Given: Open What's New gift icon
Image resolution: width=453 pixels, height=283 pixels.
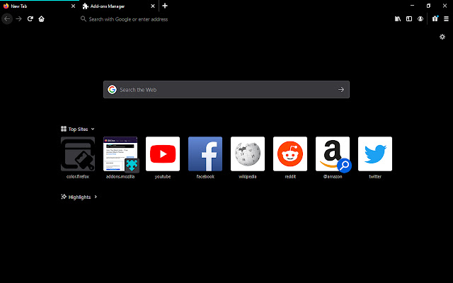Looking at the screenshot, I should [x=435, y=19].
